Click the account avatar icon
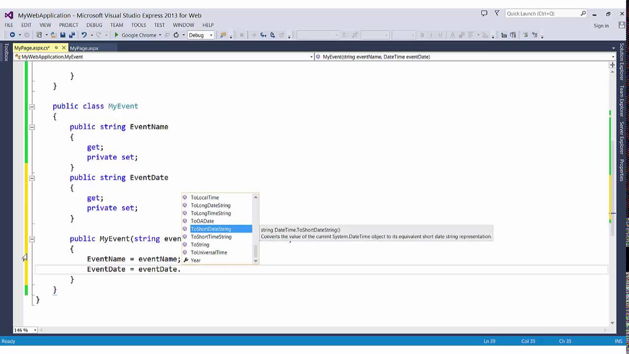The height and width of the screenshot is (354, 629). pos(622,26)
